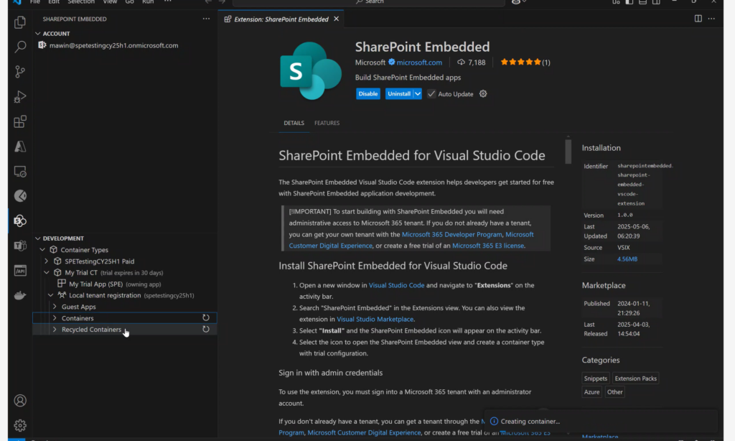Refresh the Containers tree row
Viewport: 735px width, 441px height.
tap(206, 317)
